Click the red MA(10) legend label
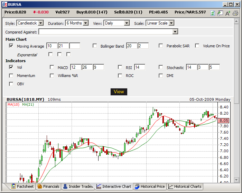 pyautogui.click(x=13, y=105)
